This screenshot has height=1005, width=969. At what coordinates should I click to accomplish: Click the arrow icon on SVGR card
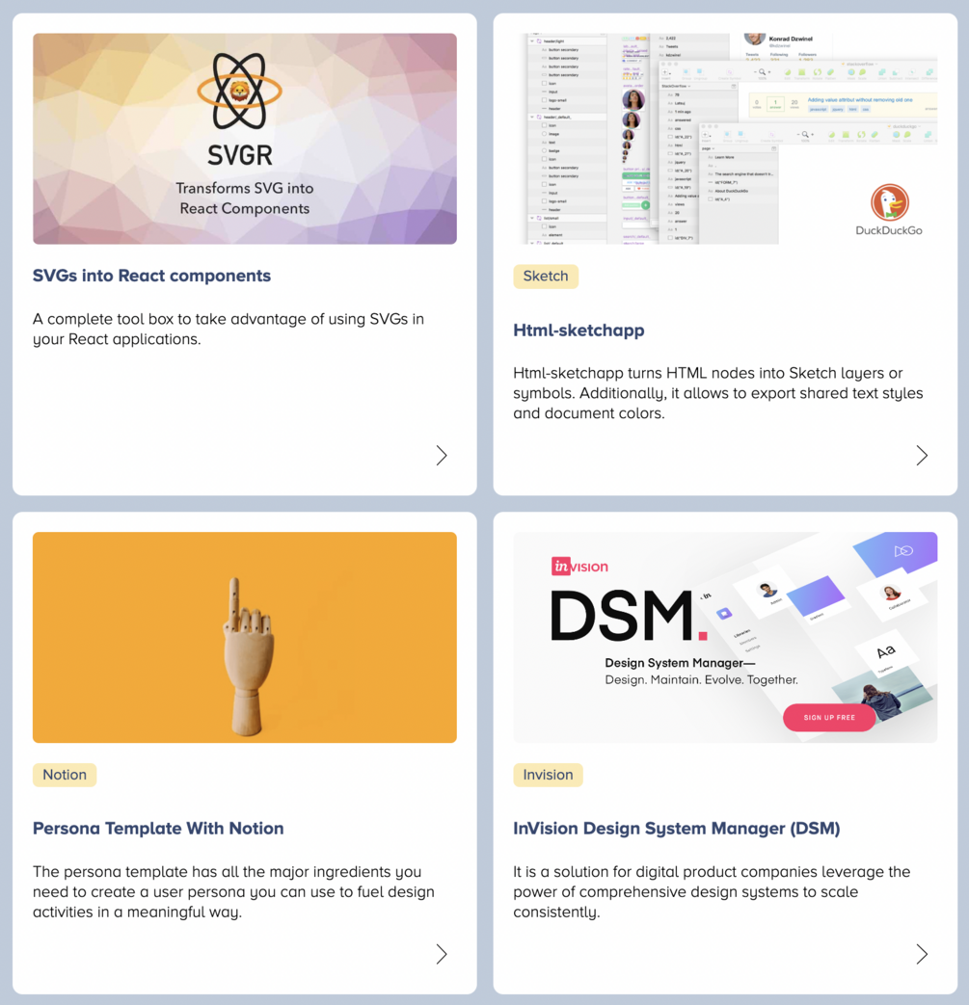pos(442,456)
